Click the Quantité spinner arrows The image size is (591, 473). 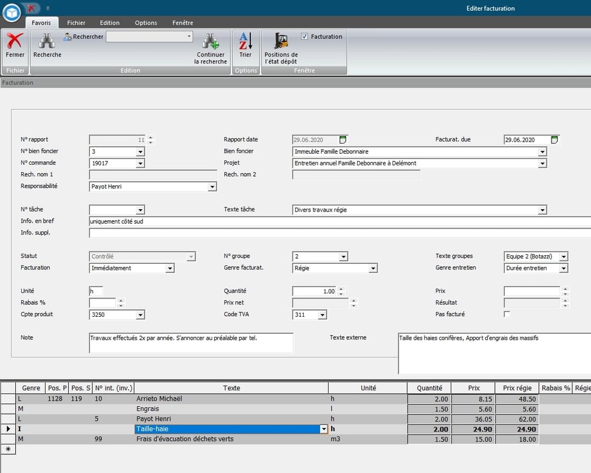coord(341,291)
